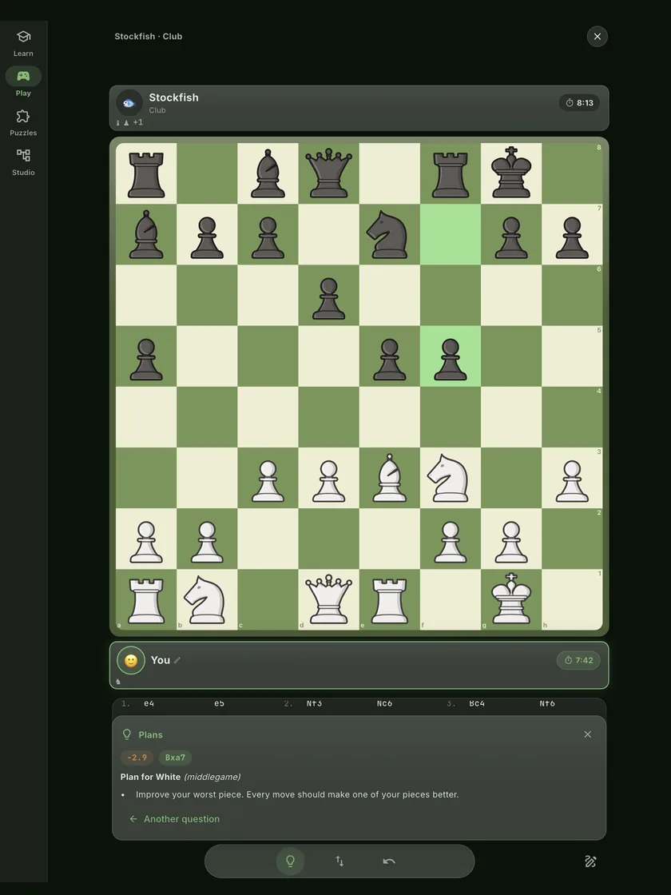671x895 pixels.
Task: Click the -2.9 evaluation badge
Action: pyautogui.click(x=137, y=758)
